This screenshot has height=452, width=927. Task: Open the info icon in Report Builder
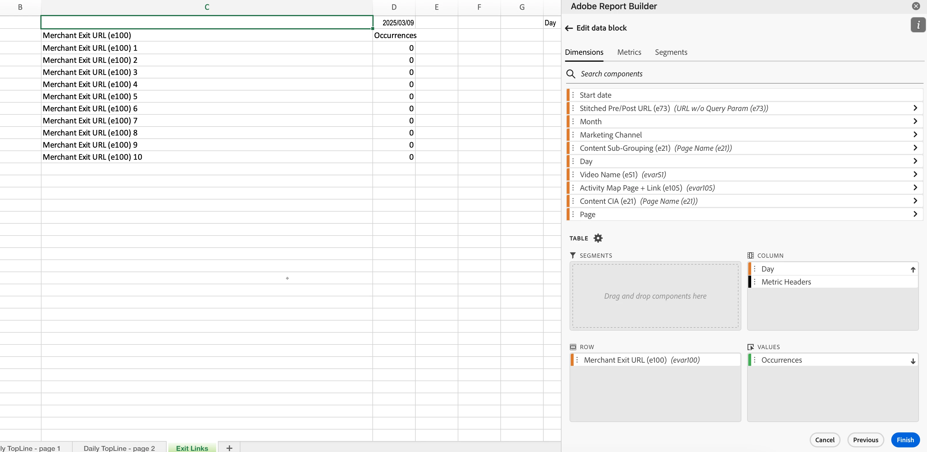pyautogui.click(x=918, y=25)
